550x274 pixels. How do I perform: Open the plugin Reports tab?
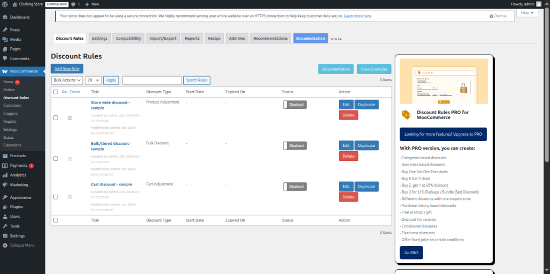pos(192,38)
